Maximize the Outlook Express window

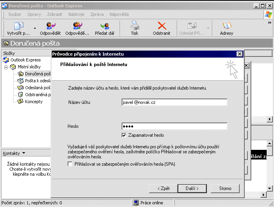[x=263, y=6]
